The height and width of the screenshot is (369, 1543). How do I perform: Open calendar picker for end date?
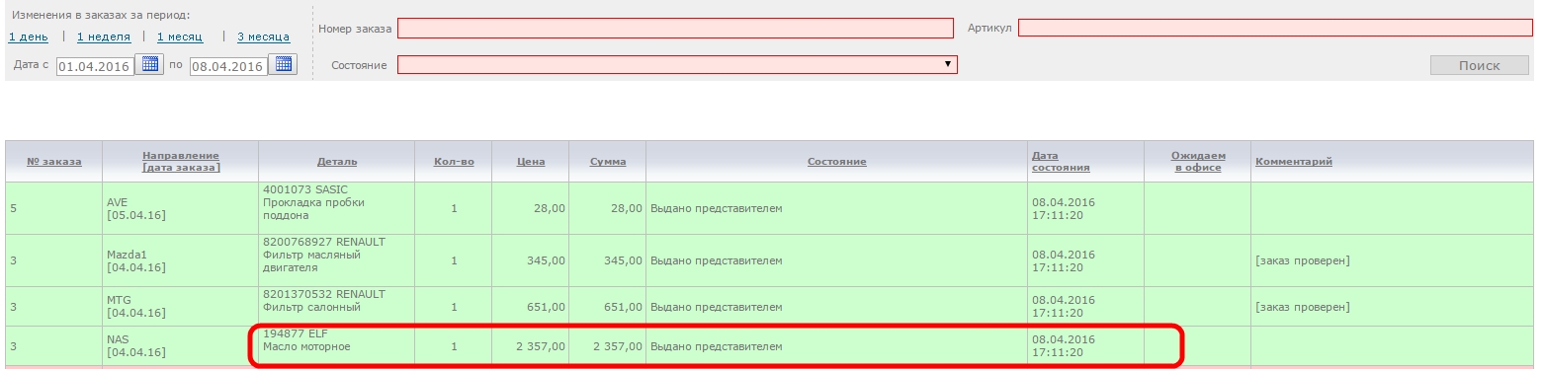[x=284, y=65]
